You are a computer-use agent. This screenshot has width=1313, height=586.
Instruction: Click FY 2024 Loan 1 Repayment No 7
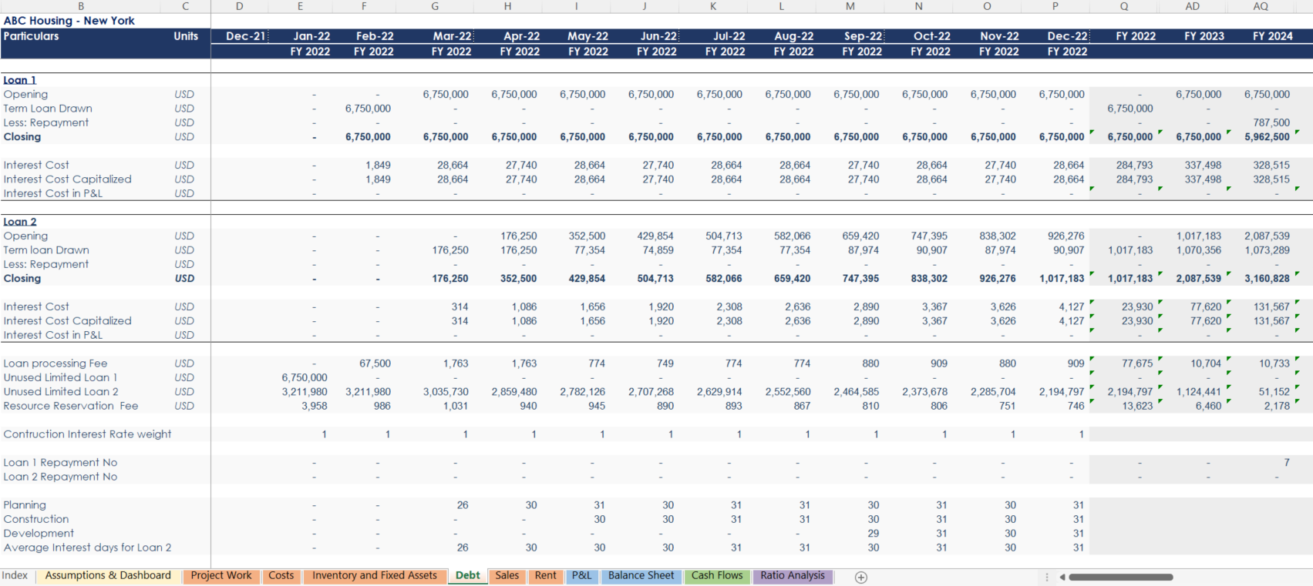[x=1286, y=463]
